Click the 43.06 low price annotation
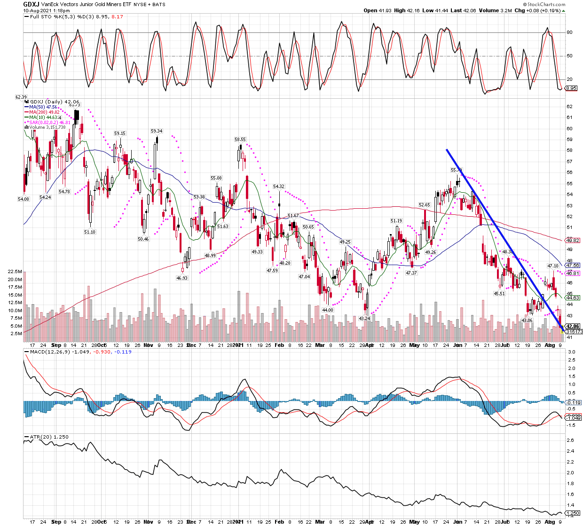The height and width of the screenshot is (526, 583). [527, 321]
